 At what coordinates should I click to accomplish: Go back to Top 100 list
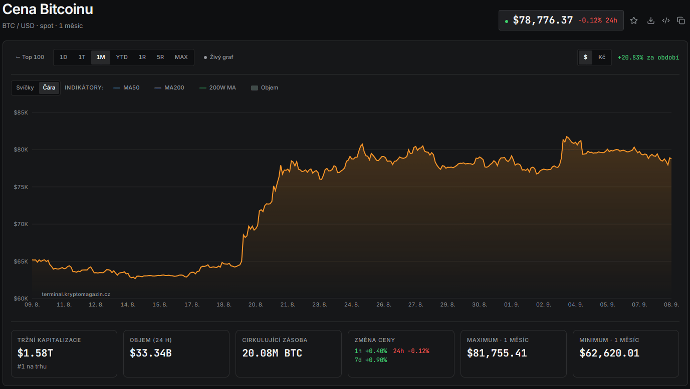[x=30, y=57]
